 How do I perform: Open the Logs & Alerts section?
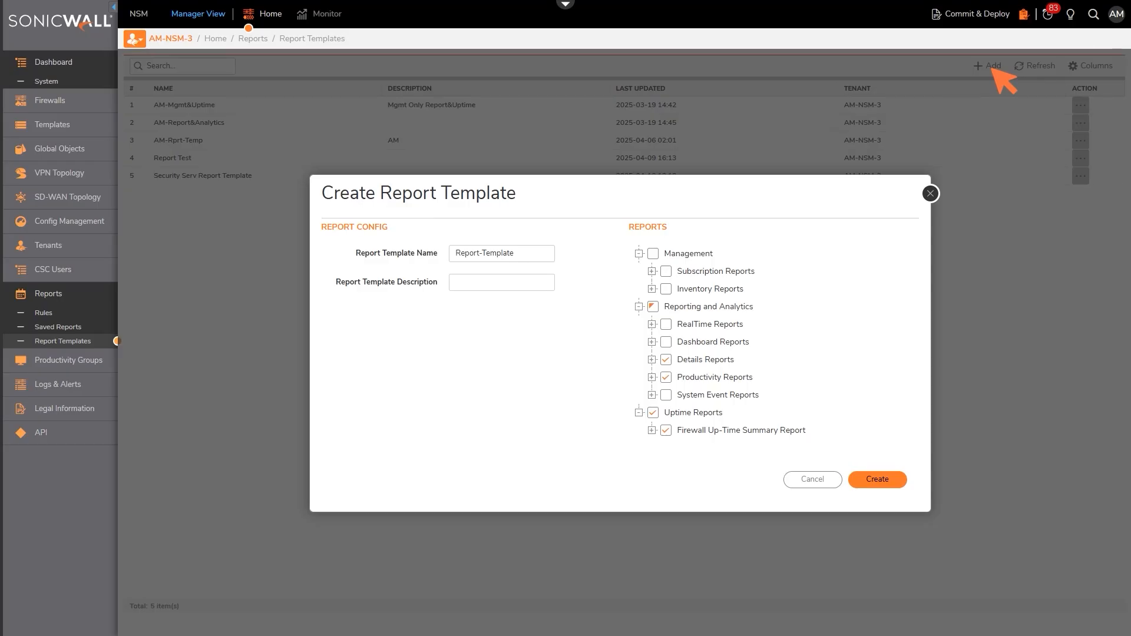[21, 384]
